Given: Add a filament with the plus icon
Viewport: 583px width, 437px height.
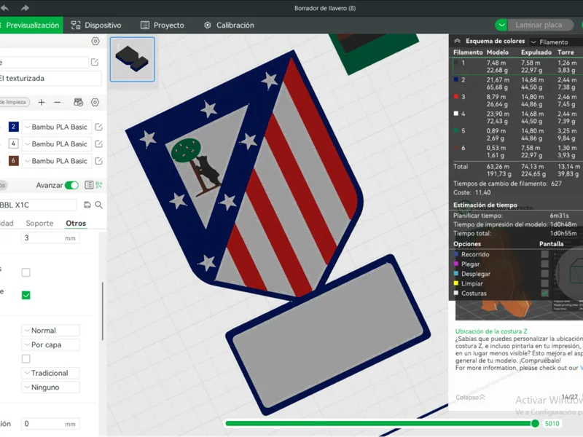Looking at the screenshot, I should 42,102.
